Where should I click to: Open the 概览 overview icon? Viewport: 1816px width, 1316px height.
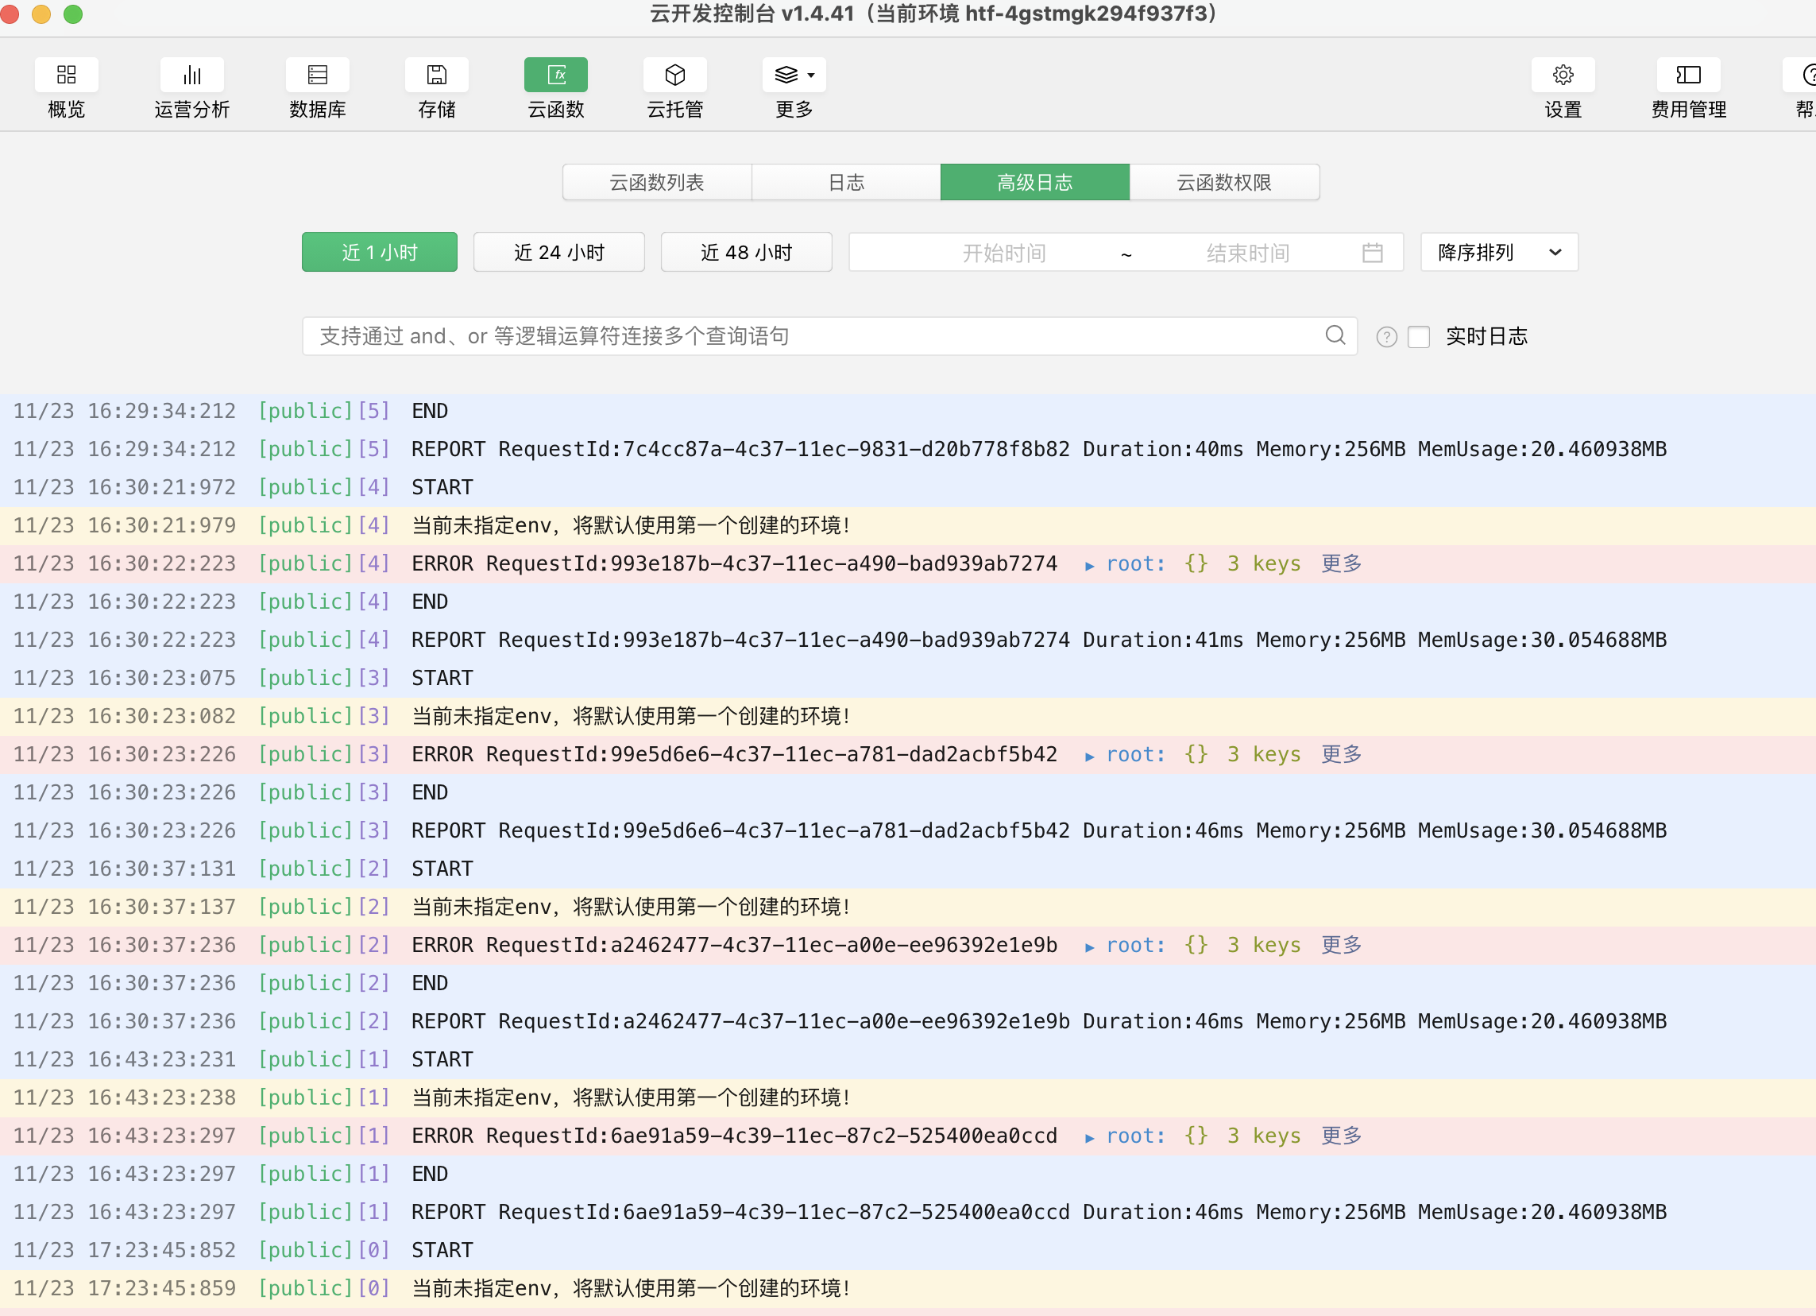coord(67,75)
